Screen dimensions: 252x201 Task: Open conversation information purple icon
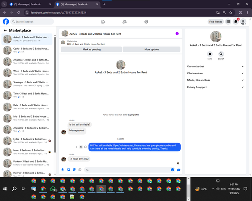pyautogui.click(x=177, y=34)
